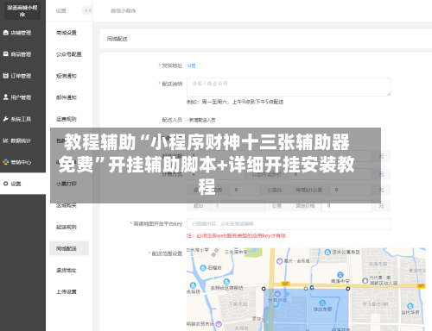This screenshot has height=331, width=432.
Task: Open 商城设置 in settings submenu
Action: (x=67, y=33)
